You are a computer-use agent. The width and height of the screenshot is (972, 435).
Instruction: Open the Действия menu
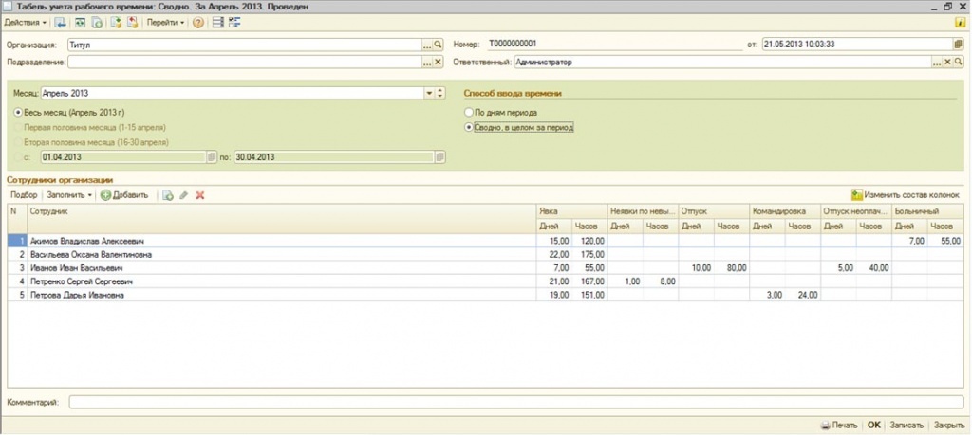pyautogui.click(x=26, y=22)
